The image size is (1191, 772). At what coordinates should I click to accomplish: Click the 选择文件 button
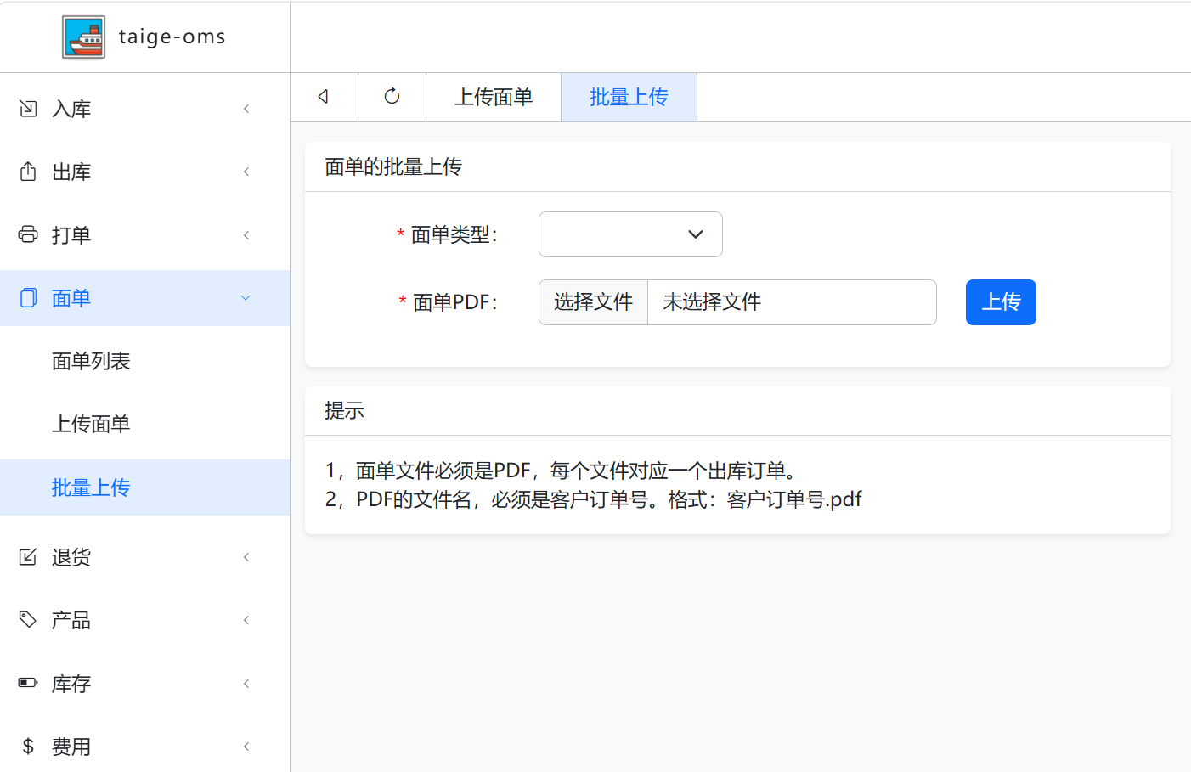[593, 302]
